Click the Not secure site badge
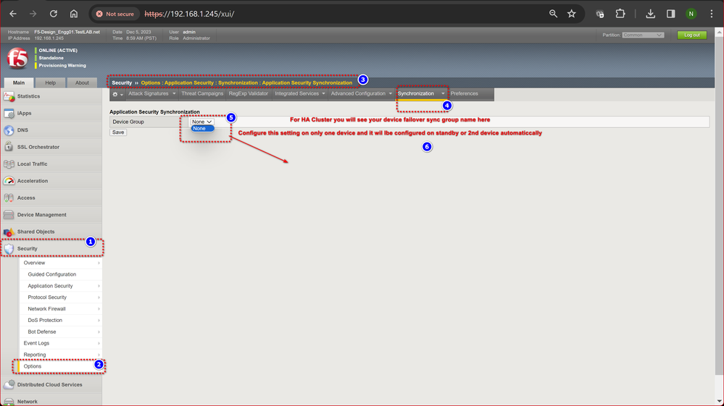 point(115,14)
